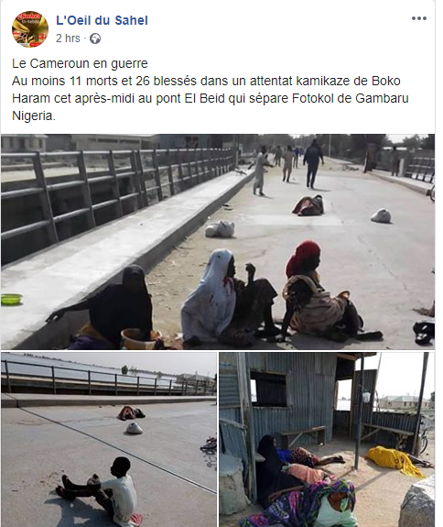
Task: Click the man walking away in dark clothes
Action: pos(313,164)
